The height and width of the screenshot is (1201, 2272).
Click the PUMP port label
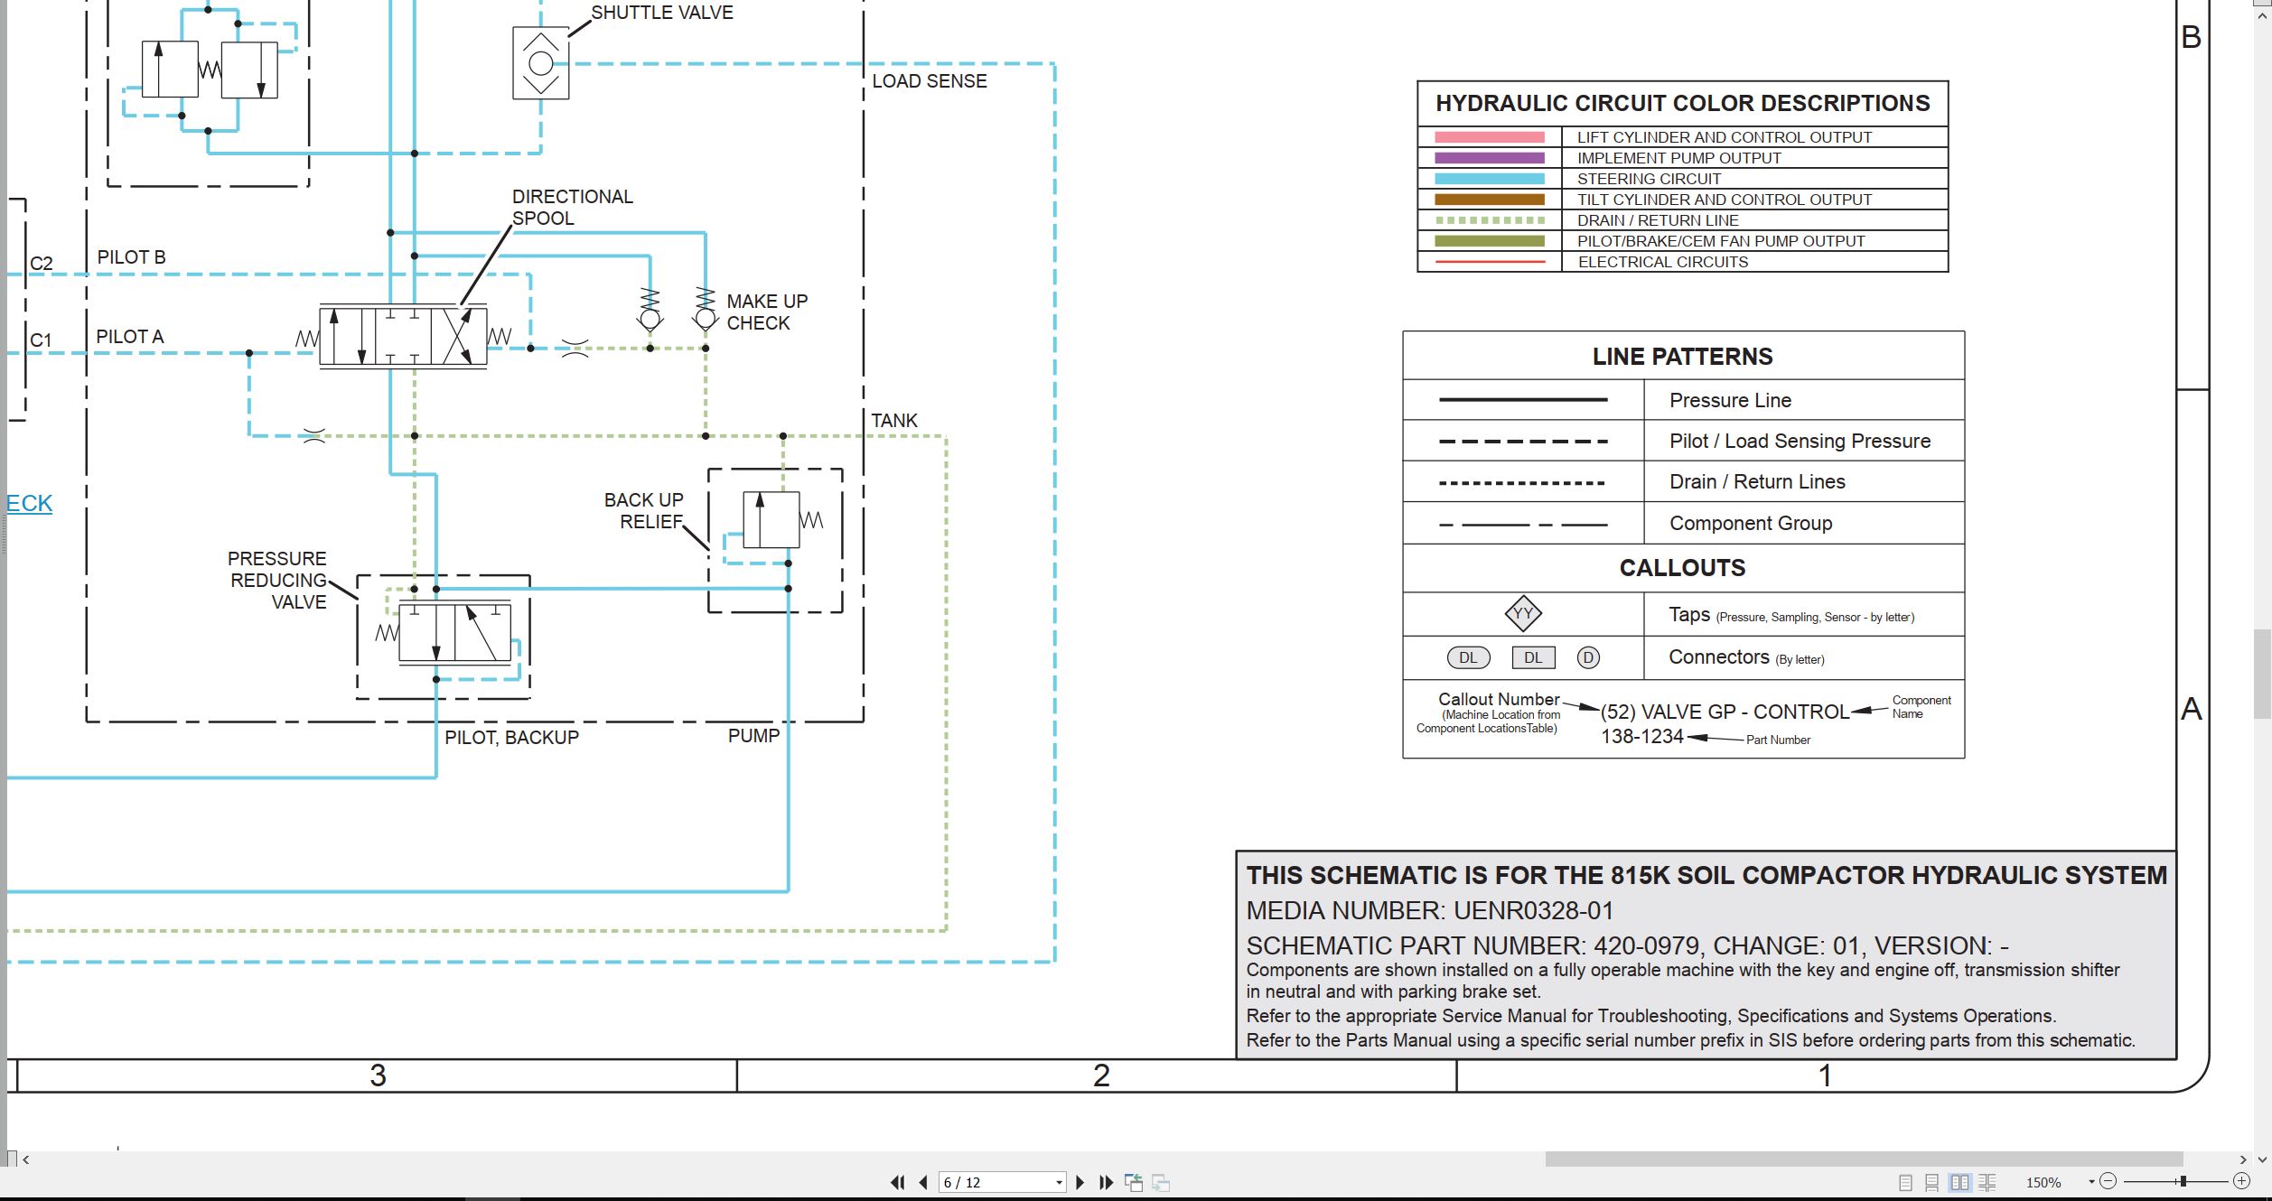pyautogui.click(x=753, y=735)
